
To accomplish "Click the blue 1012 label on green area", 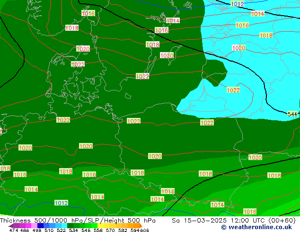I will click(61, 203).
